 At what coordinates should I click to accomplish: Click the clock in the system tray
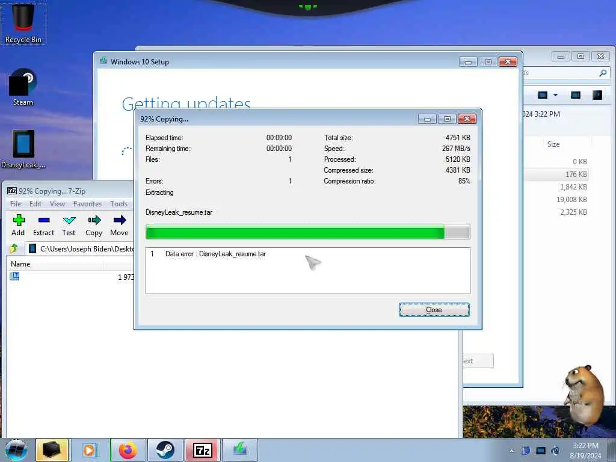(585, 451)
